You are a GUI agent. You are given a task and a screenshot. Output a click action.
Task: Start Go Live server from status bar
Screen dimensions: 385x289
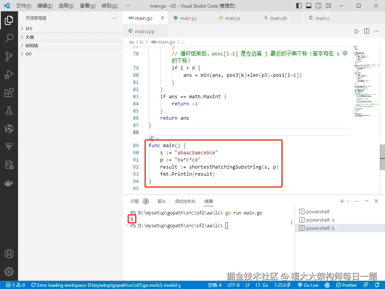308,285
